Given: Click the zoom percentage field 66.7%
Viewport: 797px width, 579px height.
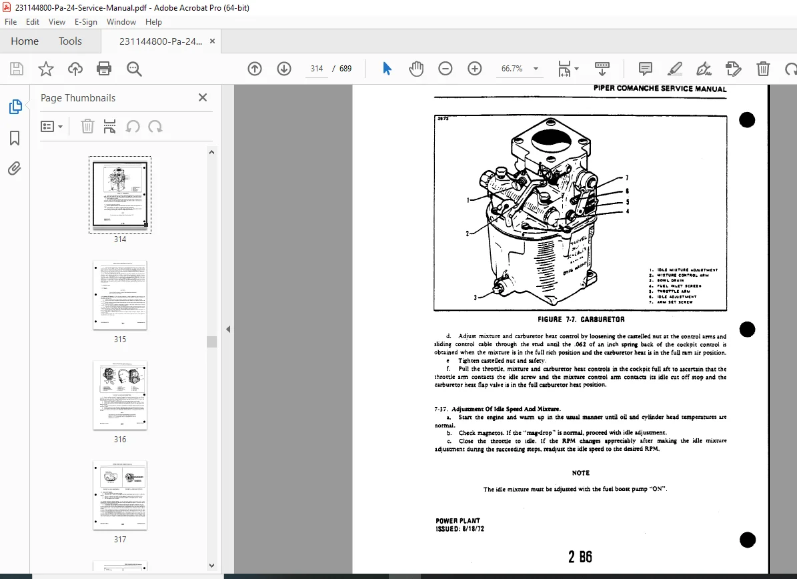Looking at the screenshot, I should click(x=512, y=69).
